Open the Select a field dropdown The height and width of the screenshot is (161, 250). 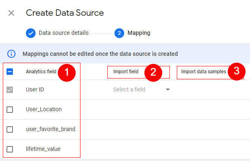pos(142,89)
